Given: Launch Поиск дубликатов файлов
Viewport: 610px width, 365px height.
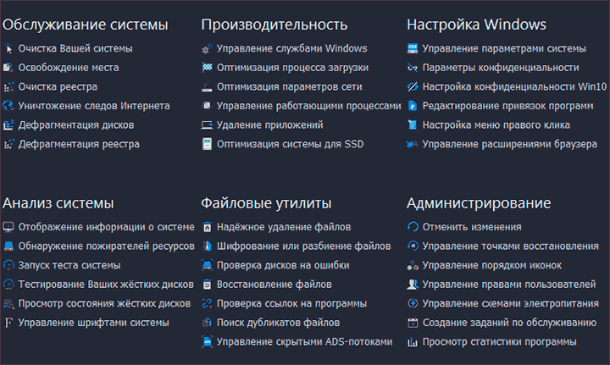Looking at the screenshot, I should (278, 323).
